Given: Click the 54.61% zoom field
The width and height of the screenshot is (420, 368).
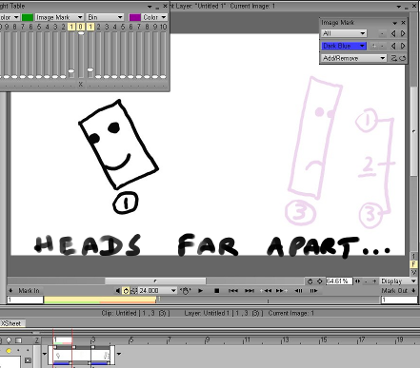Looking at the screenshot, I should click(x=339, y=281).
